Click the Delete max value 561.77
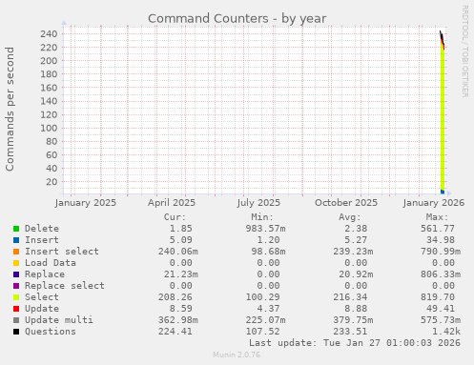 [438, 229]
